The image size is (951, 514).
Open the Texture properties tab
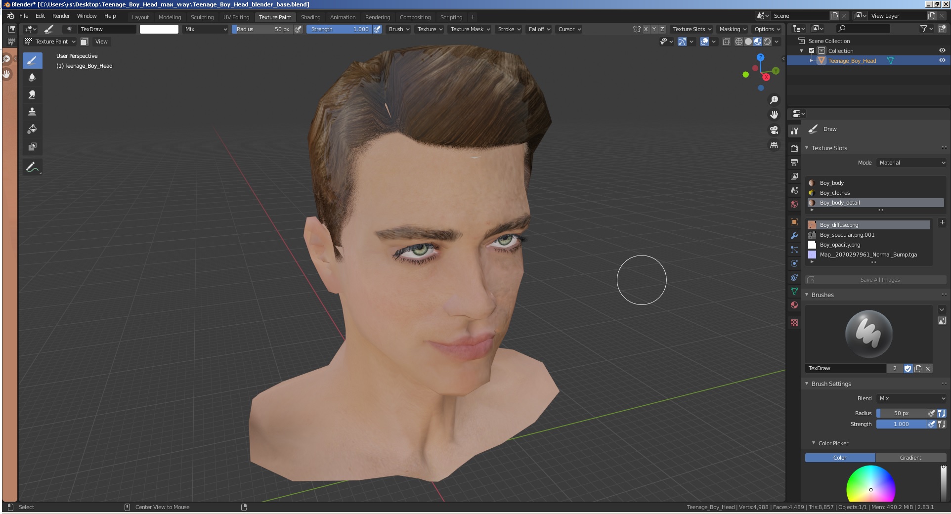794,323
